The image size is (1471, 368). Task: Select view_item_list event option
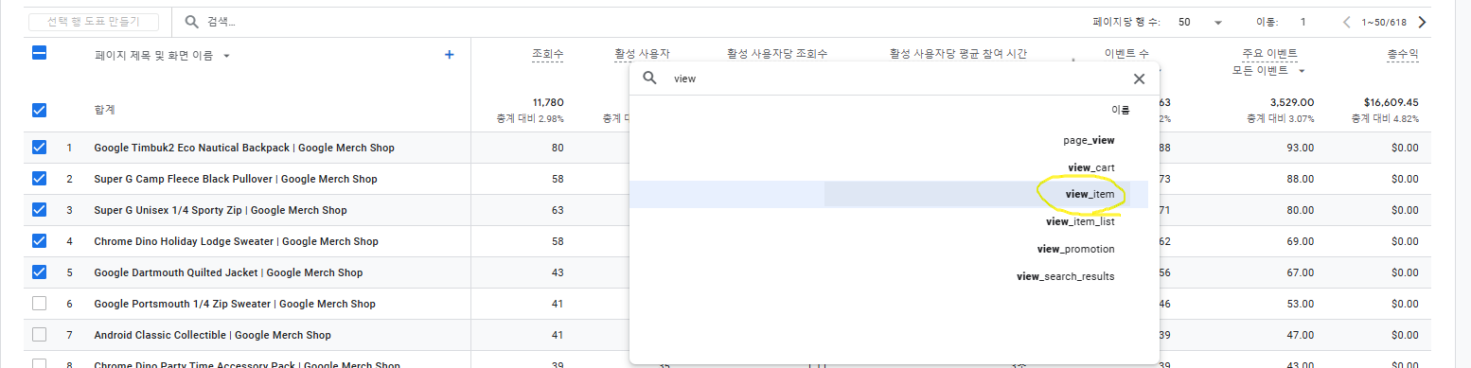[x=1080, y=221]
